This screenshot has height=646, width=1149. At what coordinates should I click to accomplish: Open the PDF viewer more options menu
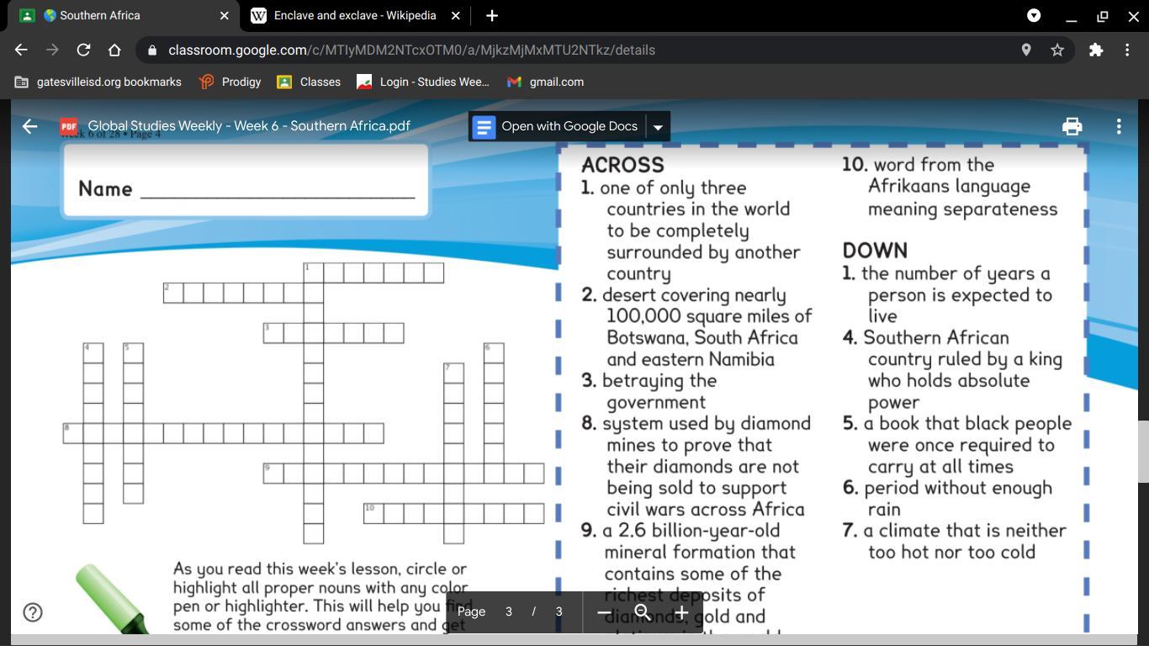tap(1119, 126)
